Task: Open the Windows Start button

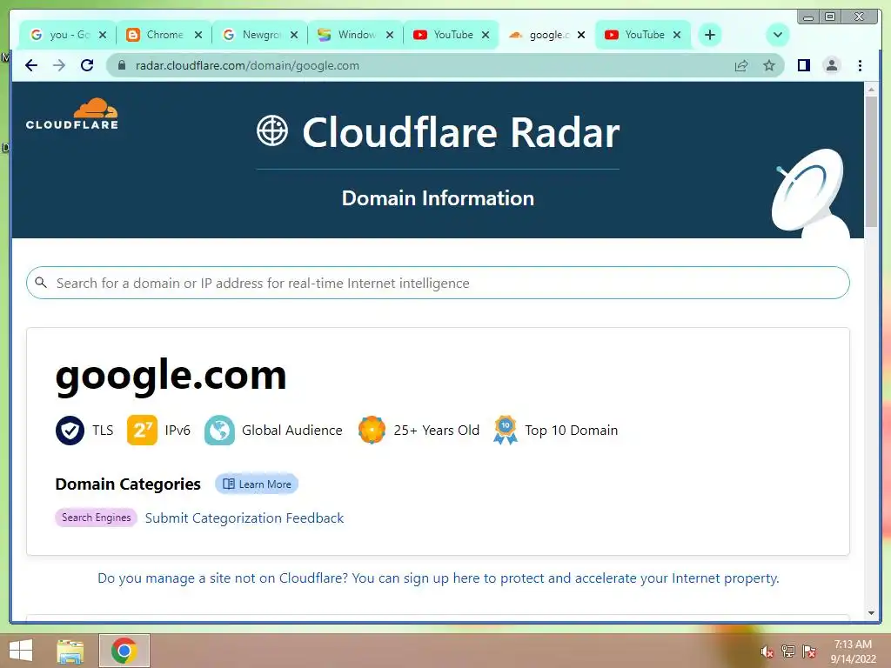Action: pyautogui.click(x=21, y=651)
